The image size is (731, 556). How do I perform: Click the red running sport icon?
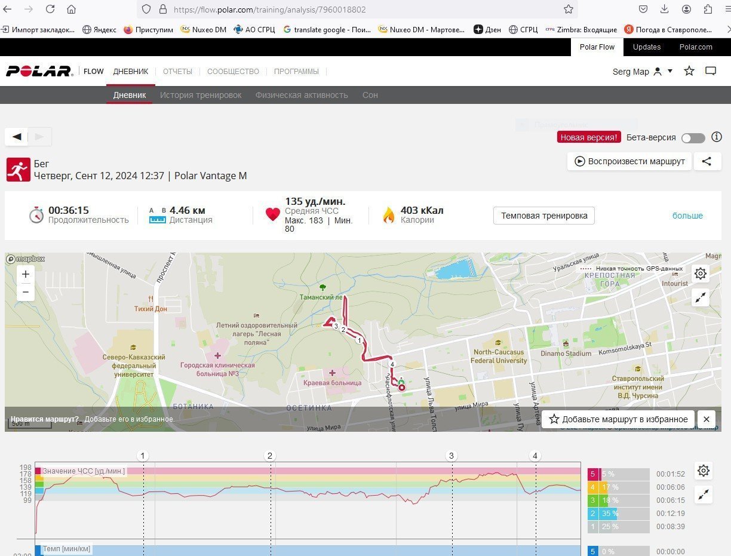click(19, 170)
